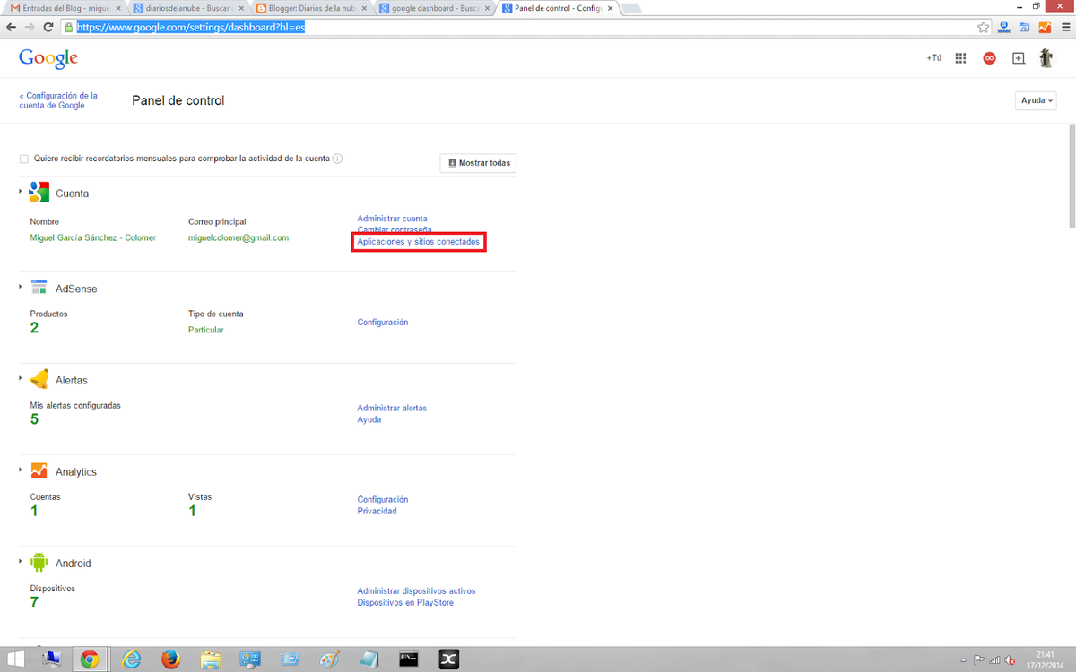Click the red notifications icon
The image size is (1076, 672).
pyautogui.click(x=989, y=58)
